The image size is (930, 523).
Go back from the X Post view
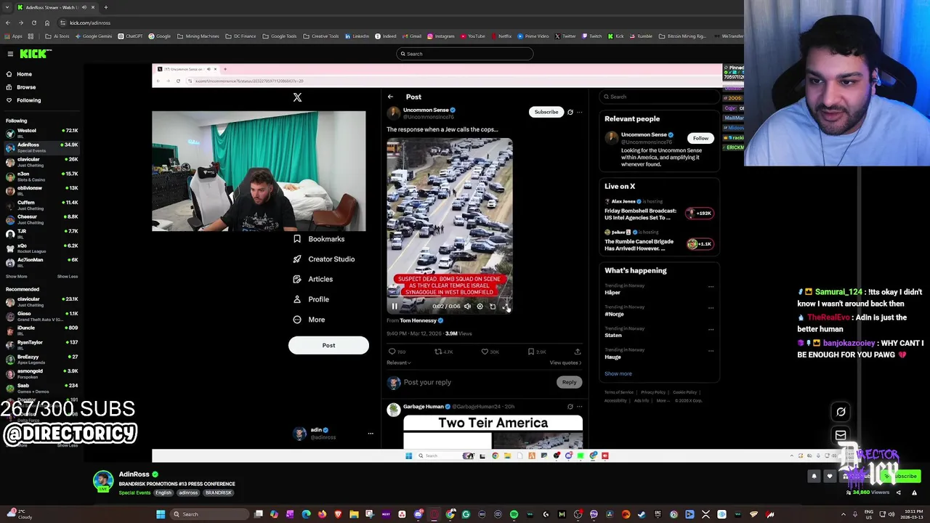click(x=390, y=97)
